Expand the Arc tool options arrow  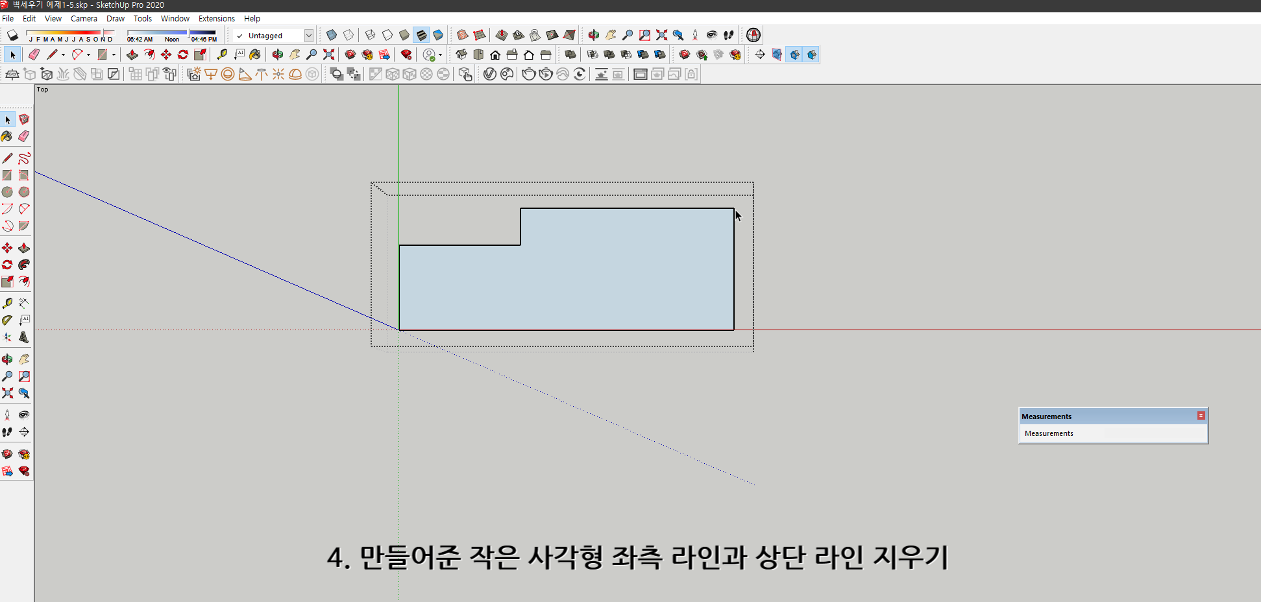[x=89, y=54]
